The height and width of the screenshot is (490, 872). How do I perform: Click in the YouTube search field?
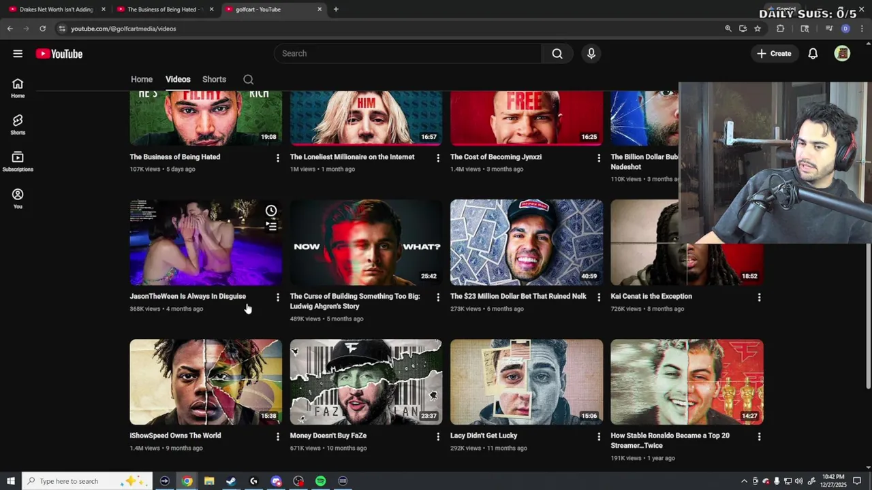point(407,54)
